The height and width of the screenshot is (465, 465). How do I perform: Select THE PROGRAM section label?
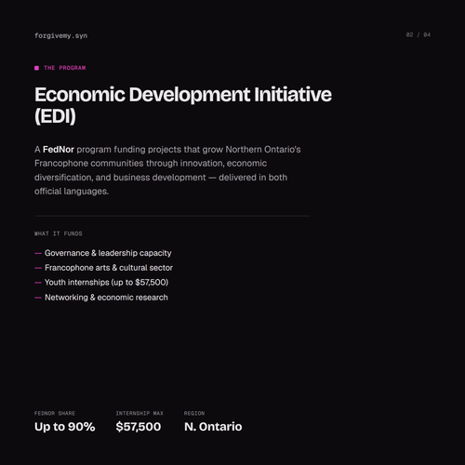coord(64,68)
